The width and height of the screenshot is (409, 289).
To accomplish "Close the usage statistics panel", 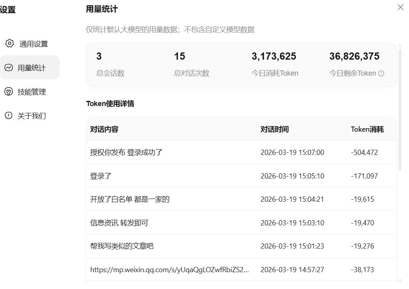I will [400, 7].
